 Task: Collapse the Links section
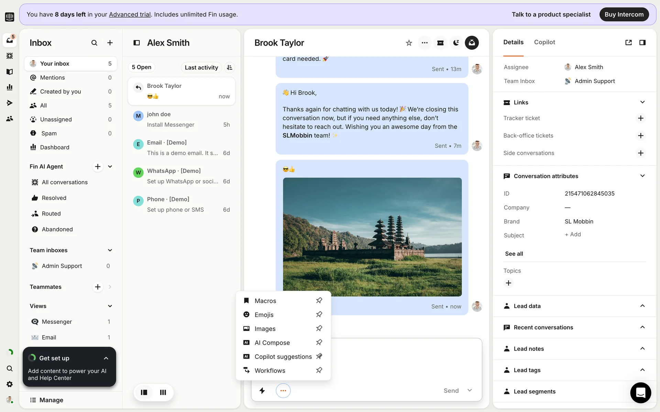[x=642, y=102]
